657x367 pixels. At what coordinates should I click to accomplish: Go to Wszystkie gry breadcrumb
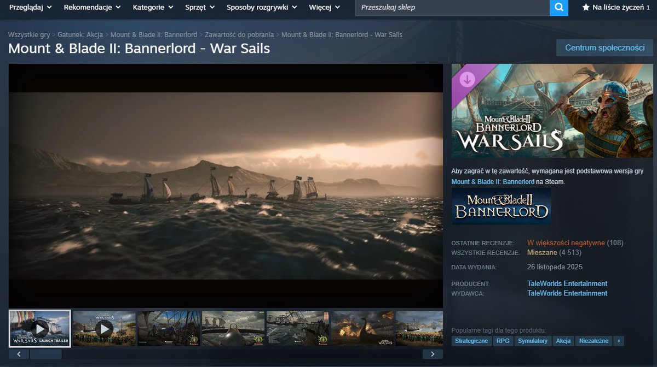tap(29, 34)
